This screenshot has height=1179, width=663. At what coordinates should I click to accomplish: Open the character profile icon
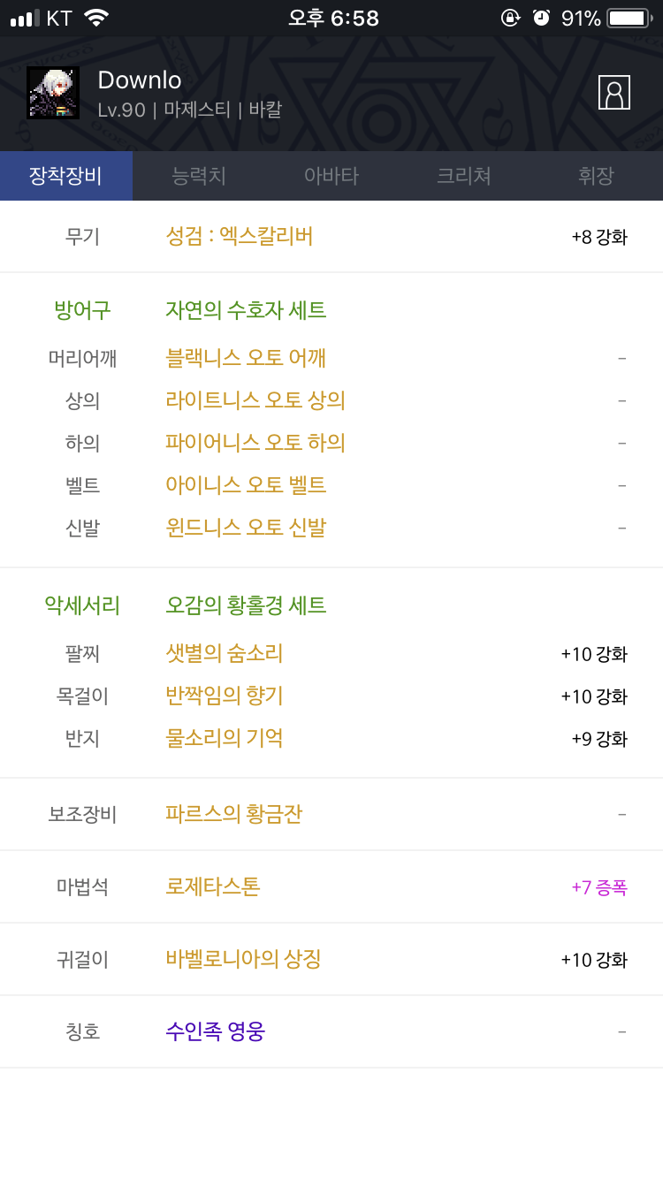coord(614,92)
